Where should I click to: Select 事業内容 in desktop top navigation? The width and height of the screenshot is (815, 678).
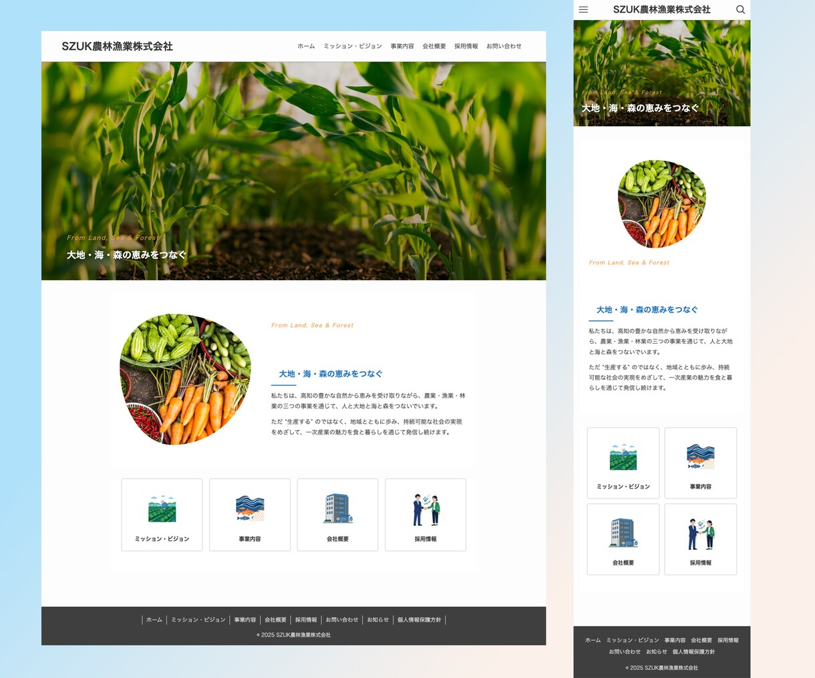pyautogui.click(x=402, y=46)
